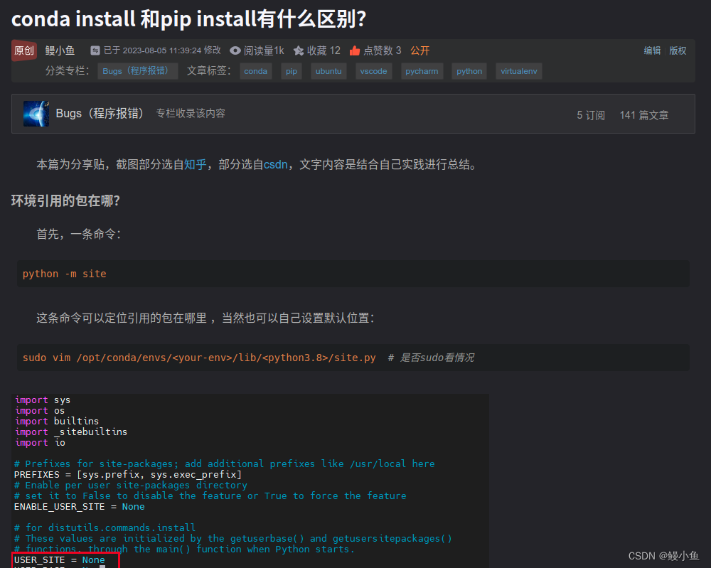Select the conda article tag
The image size is (711, 568).
tap(256, 70)
